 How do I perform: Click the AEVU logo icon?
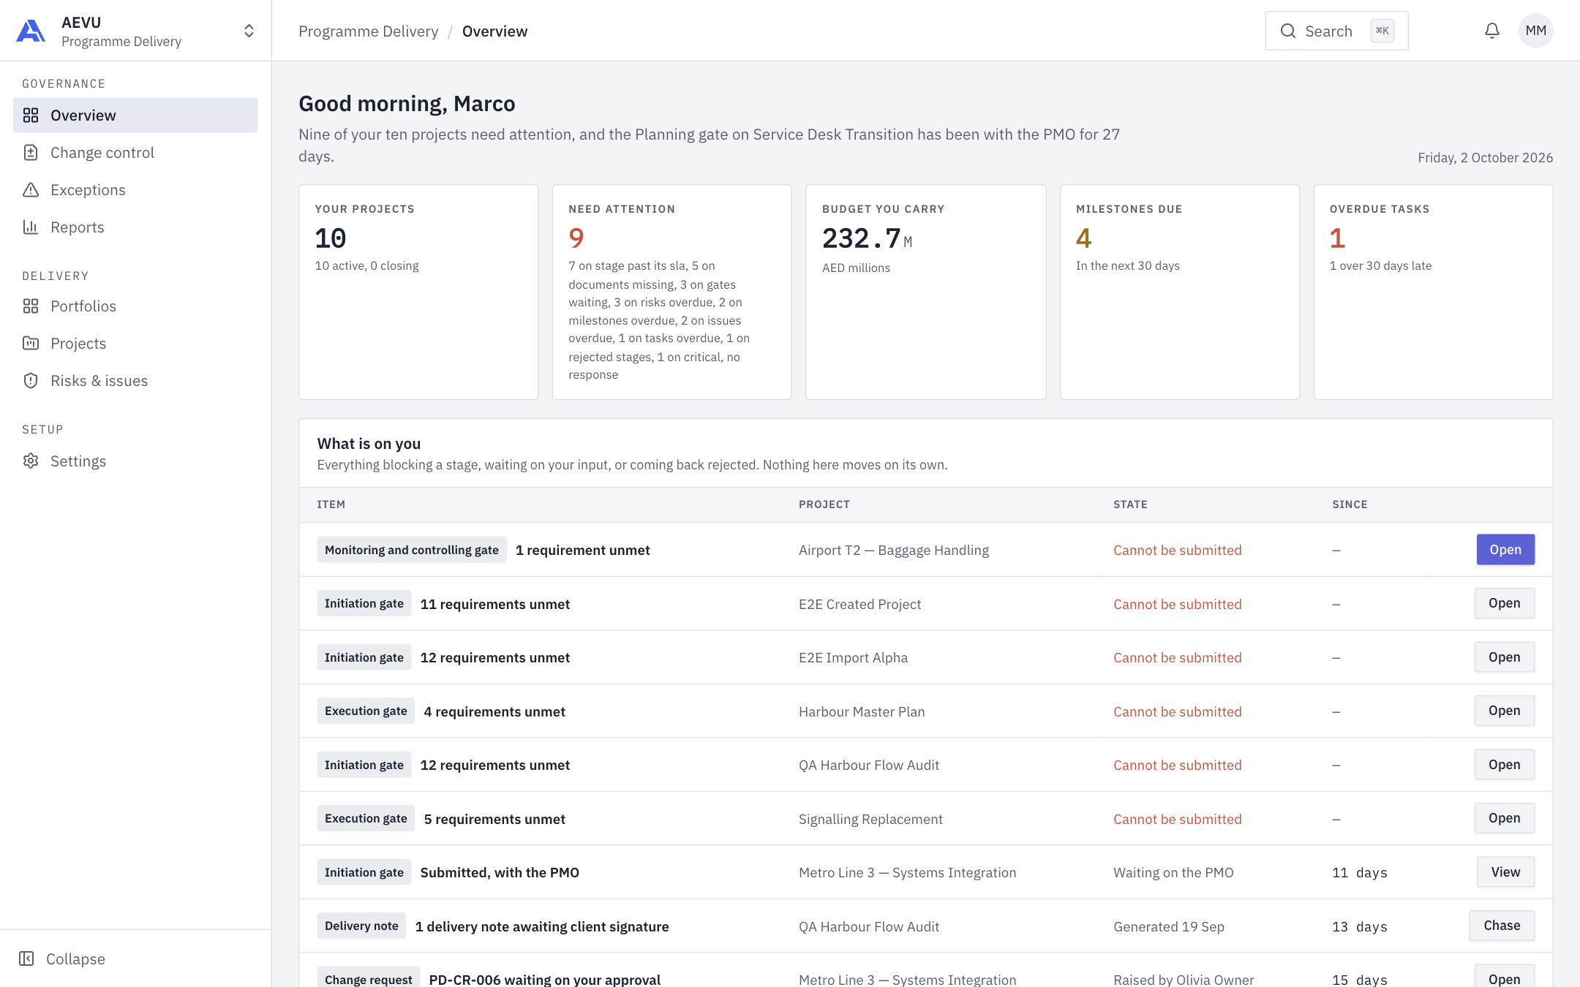coord(31,31)
